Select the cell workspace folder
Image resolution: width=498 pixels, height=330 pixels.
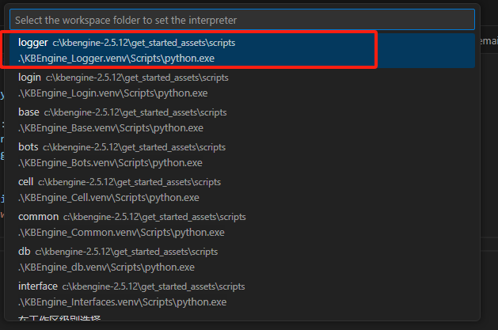tap(242, 190)
